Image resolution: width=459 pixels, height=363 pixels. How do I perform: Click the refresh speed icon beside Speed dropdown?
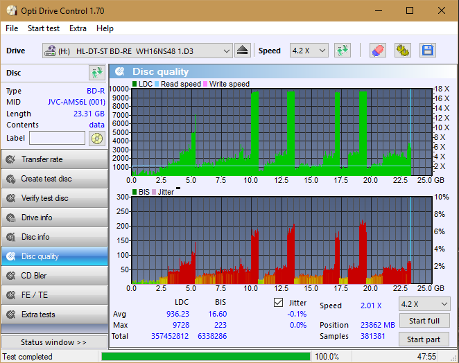coord(343,51)
